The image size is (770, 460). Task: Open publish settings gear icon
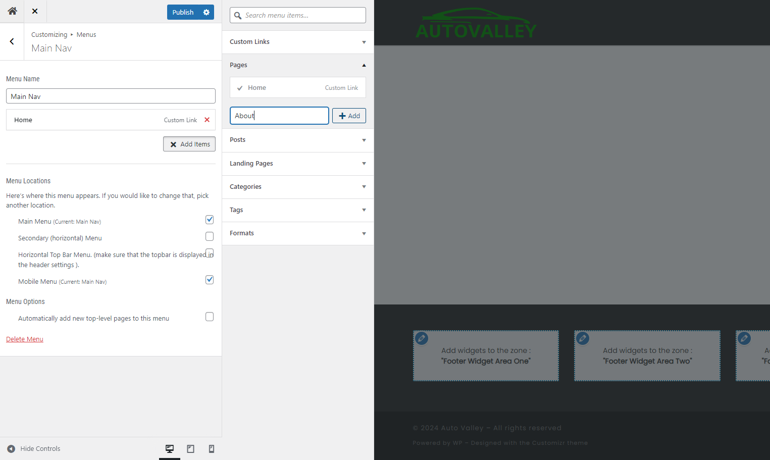207,12
